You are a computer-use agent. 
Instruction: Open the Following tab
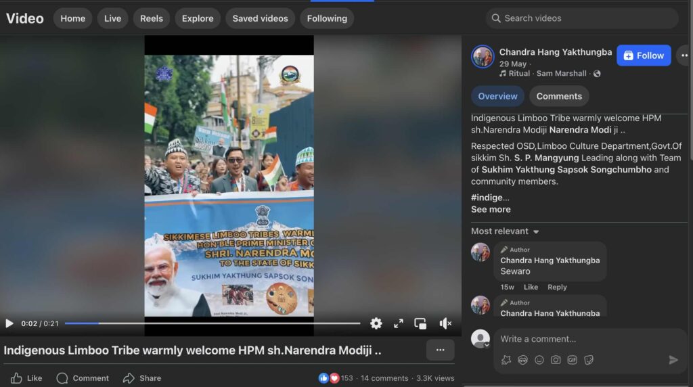coord(327,18)
